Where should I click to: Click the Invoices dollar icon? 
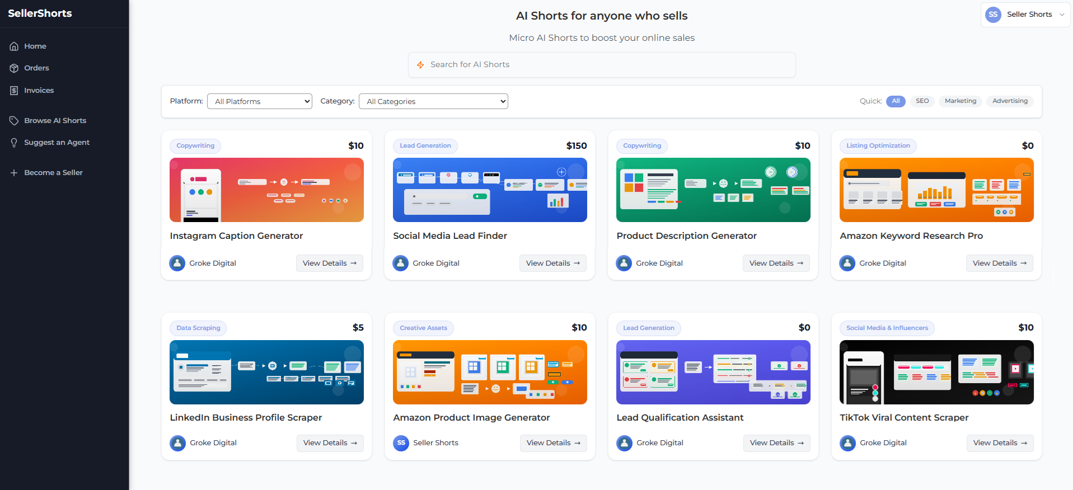[x=14, y=91]
